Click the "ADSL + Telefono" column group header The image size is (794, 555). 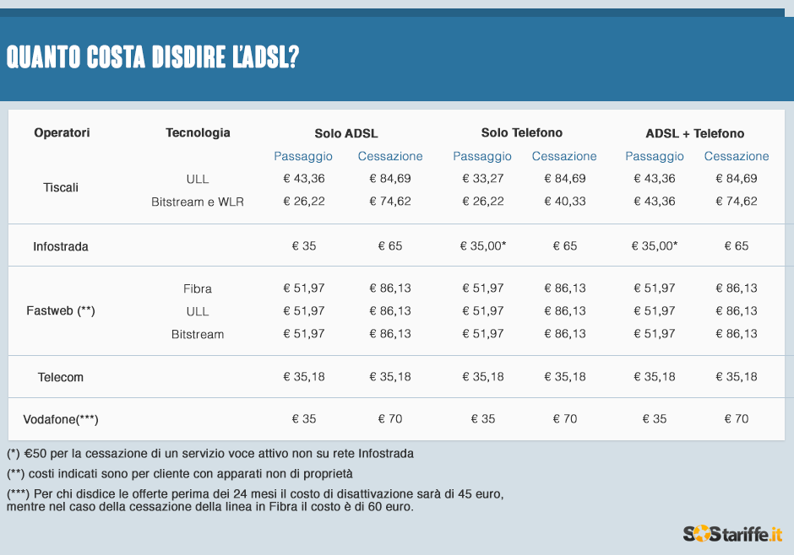tap(694, 133)
